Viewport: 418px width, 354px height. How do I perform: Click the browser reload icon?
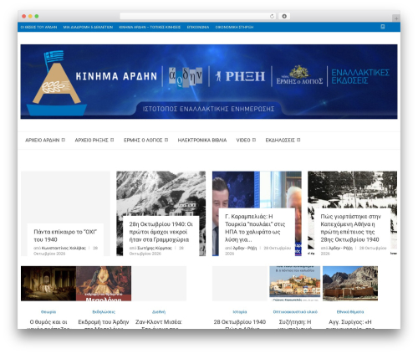pos(272,16)
